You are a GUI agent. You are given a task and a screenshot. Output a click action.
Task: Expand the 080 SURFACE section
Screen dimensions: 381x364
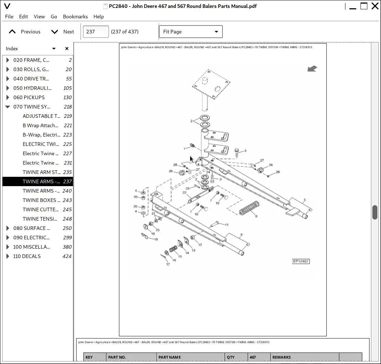pyautogui.click(x=8, y=228)
